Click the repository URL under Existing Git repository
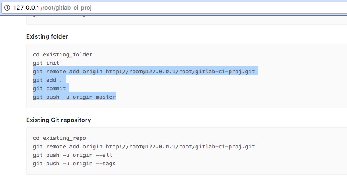The image size is (347, 181). tap(180, 147)
